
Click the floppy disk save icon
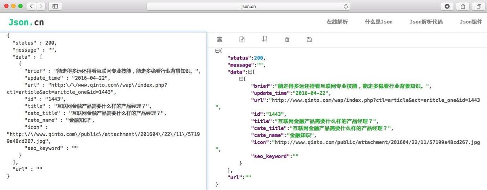[x=309, y=39]
